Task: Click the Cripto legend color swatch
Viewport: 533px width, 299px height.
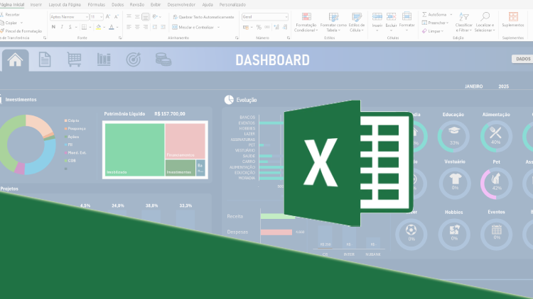Action: [x=65, y=120]
